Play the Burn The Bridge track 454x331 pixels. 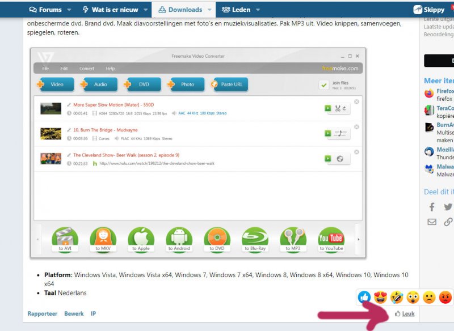pyautogui.click(x=328, y=133)
